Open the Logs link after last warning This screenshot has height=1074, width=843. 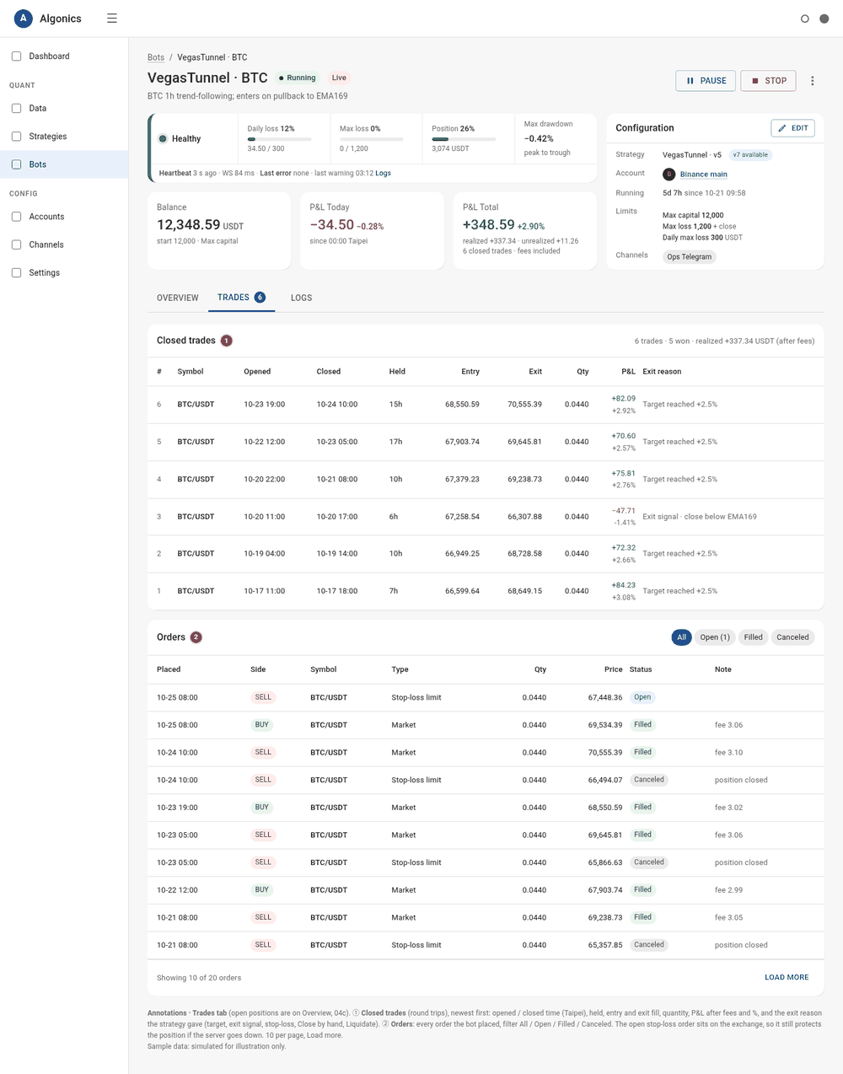(383, 174)
